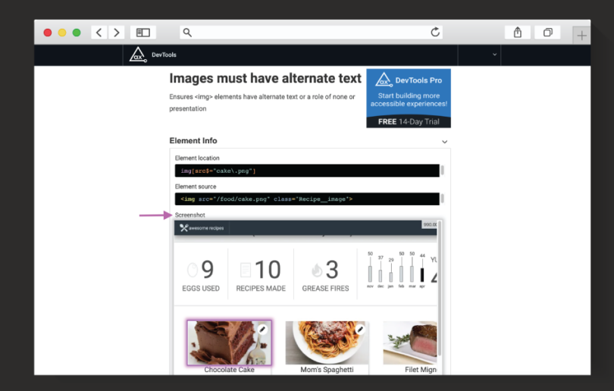
Task: Click the Chocolate Cake image thumbnail
Action: coord(229,343)
